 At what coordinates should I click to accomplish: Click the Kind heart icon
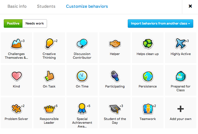point(16,76)
